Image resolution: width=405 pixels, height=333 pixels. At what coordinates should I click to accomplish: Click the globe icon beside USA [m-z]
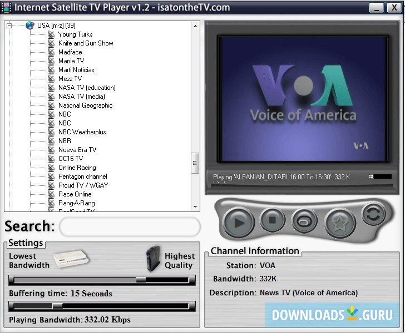(30, 26)
